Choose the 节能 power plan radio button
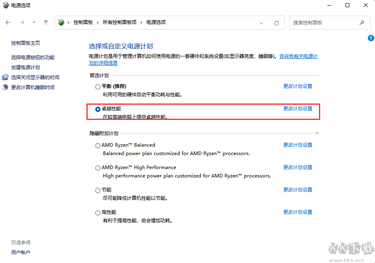 click(98, 190)
